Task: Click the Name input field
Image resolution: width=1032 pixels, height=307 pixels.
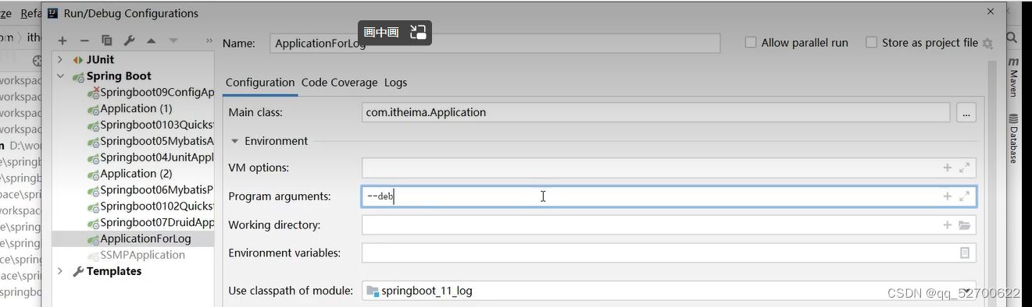Action: 495,44
